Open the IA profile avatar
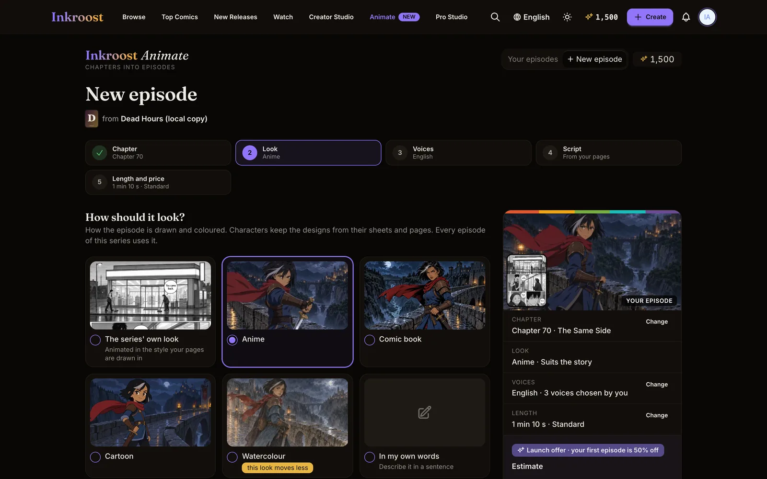Screen dimensions: 767x479 [707, 17]
